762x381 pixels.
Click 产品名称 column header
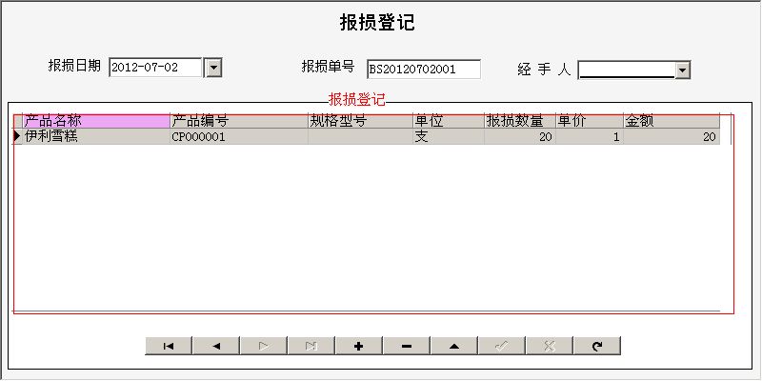coord(96,121)
